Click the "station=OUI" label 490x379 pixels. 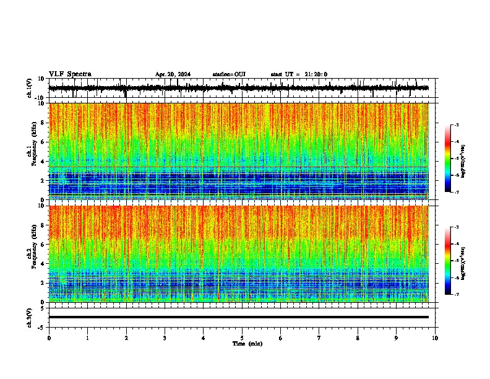point(229,74)
